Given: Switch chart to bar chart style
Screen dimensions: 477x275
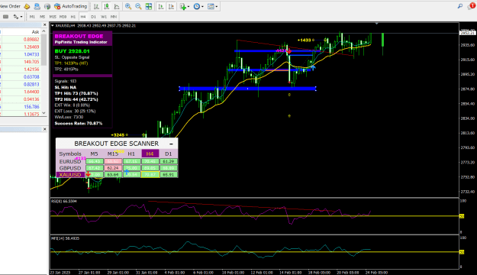Looking at the screenshot, I should 96,6.
